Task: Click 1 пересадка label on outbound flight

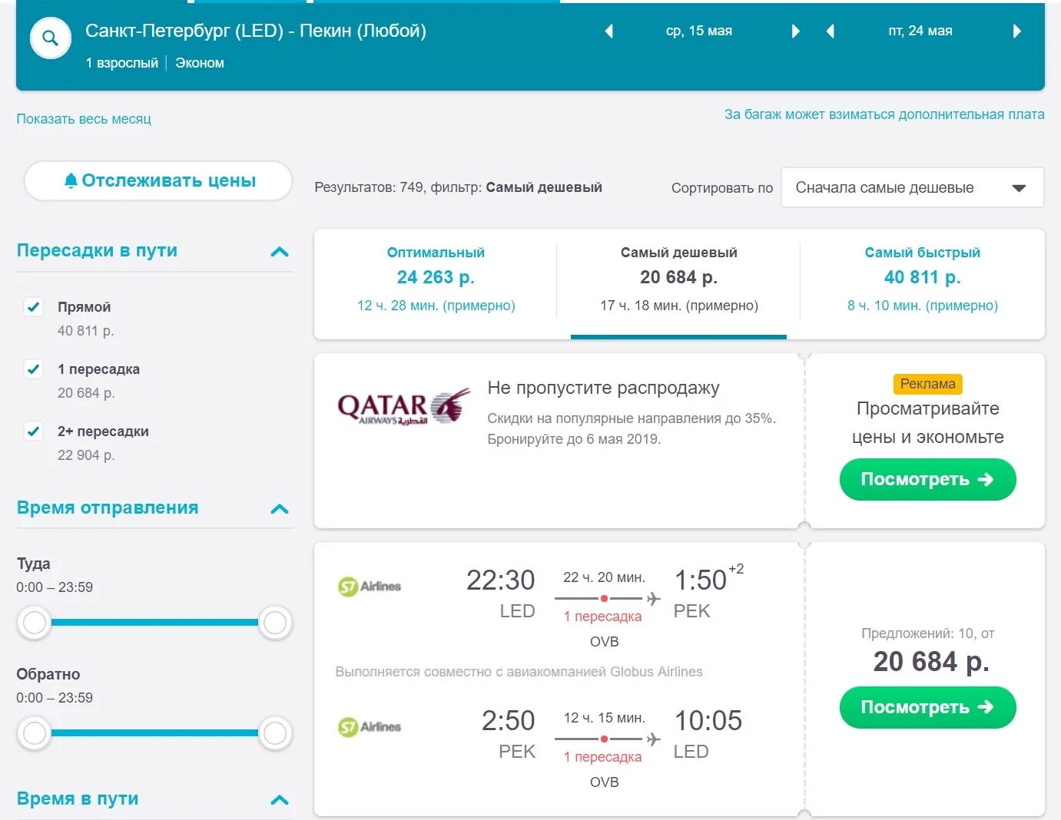Action: (x=602, y=617)
